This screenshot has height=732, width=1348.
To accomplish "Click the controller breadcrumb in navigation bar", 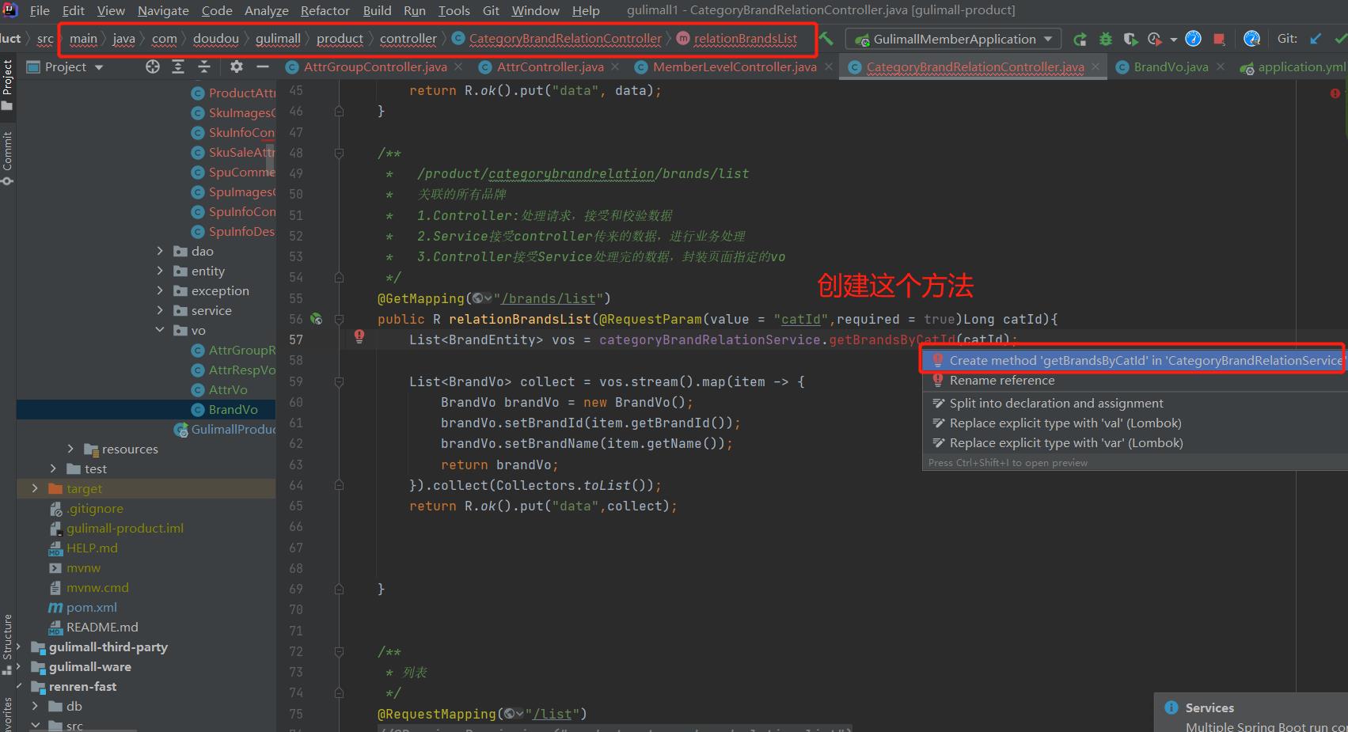I will (408, 39).
